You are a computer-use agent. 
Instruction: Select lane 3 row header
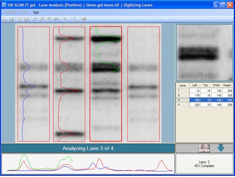[182, 100]
